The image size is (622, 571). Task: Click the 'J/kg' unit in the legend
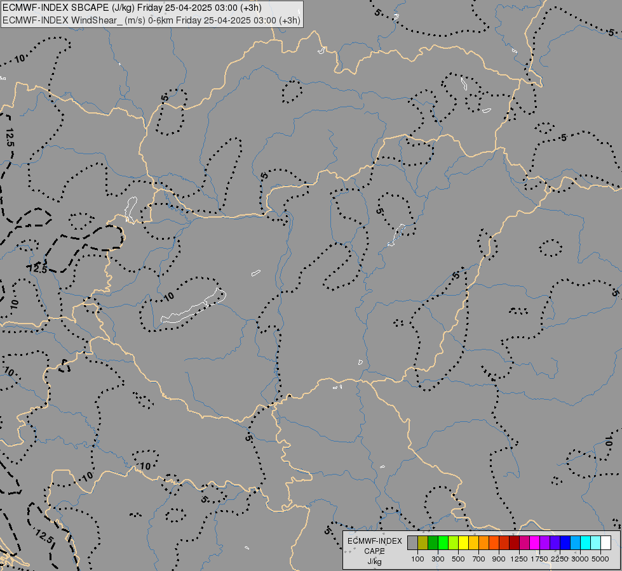click(x=374, y=561)
